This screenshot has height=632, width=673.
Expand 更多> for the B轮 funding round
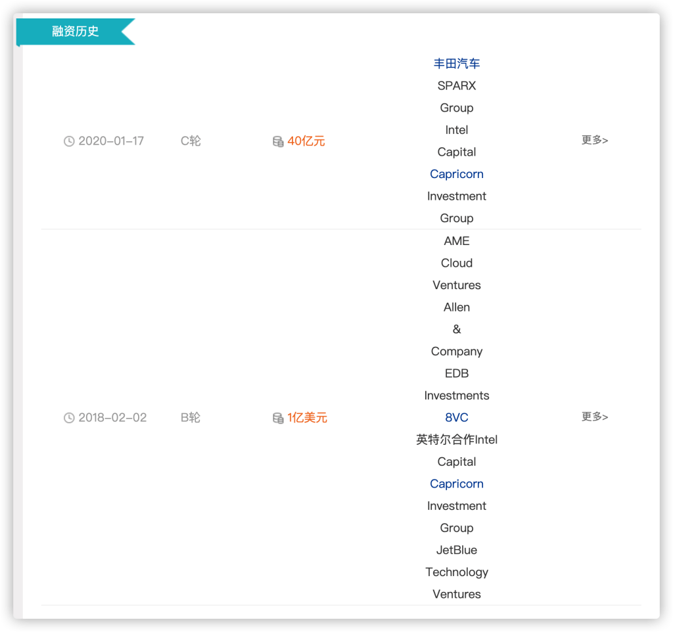click(595, 417)
